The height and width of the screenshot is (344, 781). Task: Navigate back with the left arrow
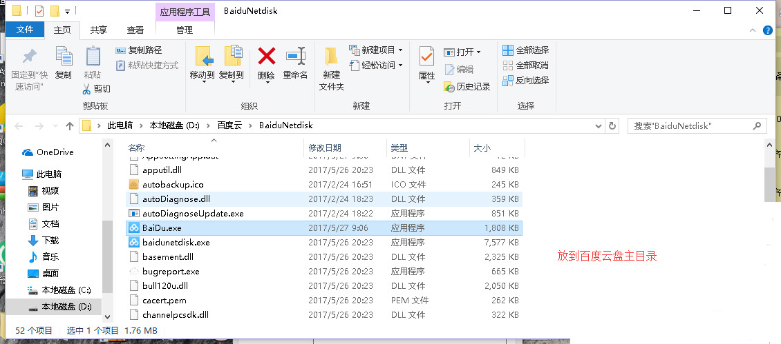tap(19, 126)
